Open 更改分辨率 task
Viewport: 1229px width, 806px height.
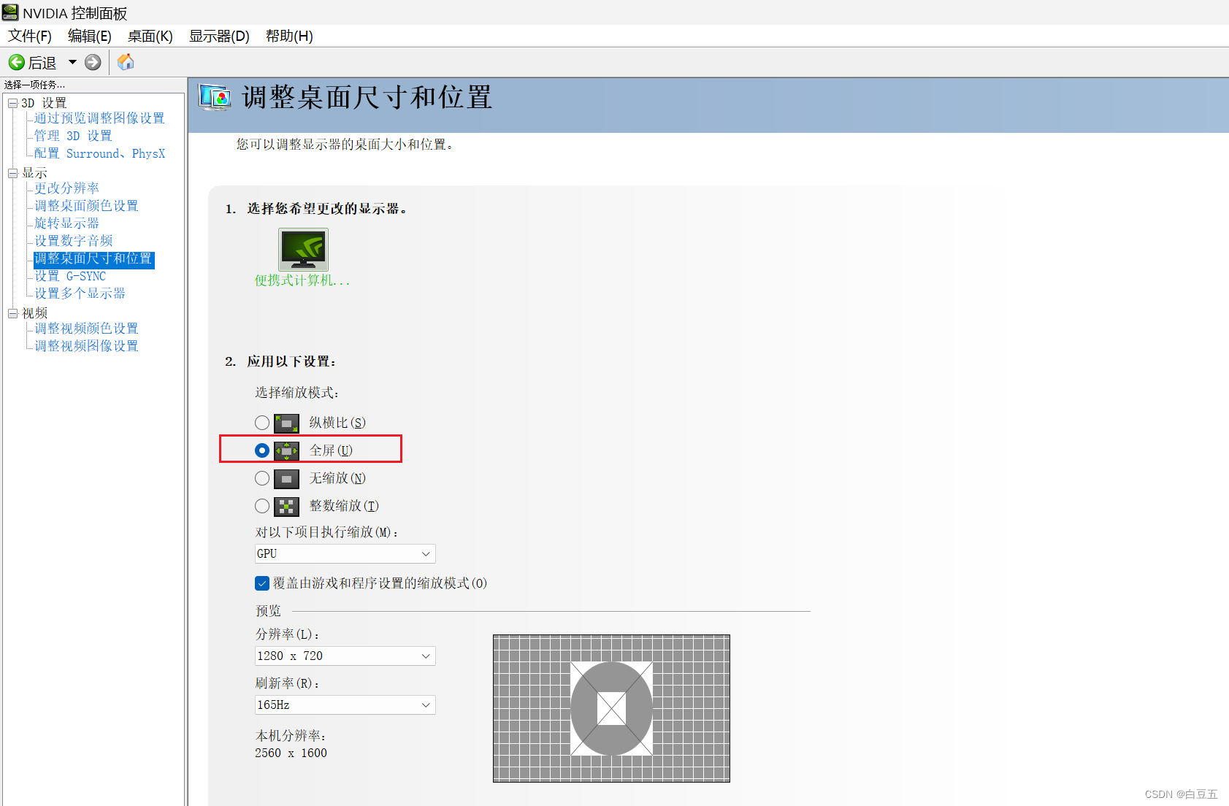pyautogui.click(x=66, y=188)
